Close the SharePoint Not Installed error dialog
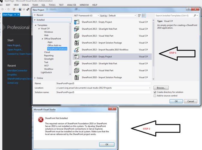The height and width of the screenshot is (150, 202). (112, 109)
